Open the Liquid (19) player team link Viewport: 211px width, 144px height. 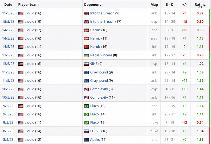tap(29, 22)
